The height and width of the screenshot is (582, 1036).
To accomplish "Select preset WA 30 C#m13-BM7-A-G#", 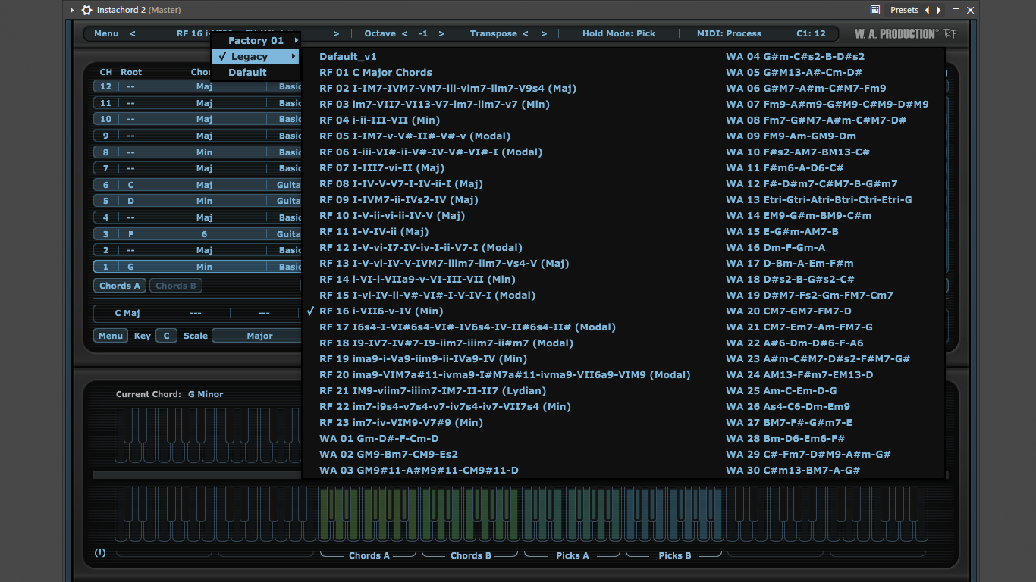I will click(x=793, y=470).
